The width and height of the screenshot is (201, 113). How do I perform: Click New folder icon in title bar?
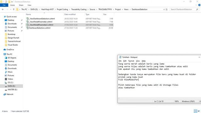tap(9, 2)
